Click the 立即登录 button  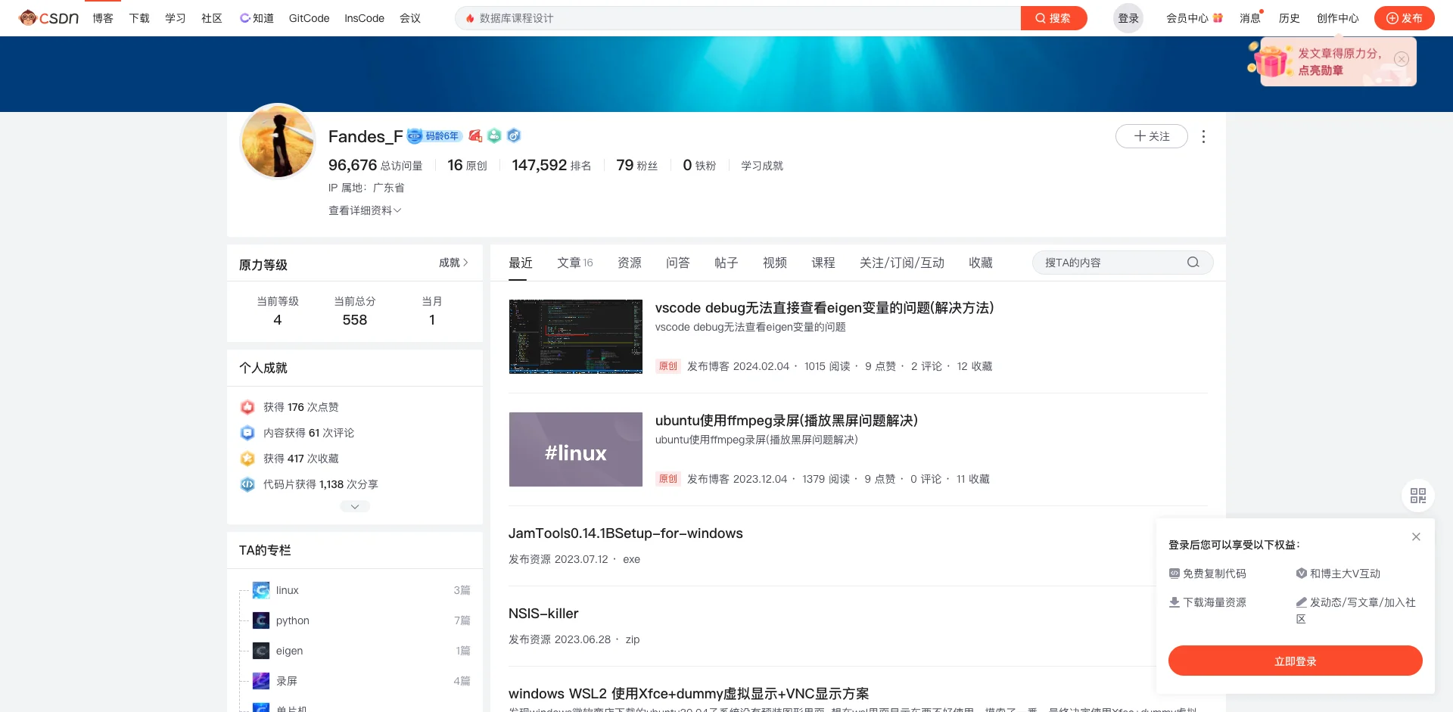click(1296, 661)
